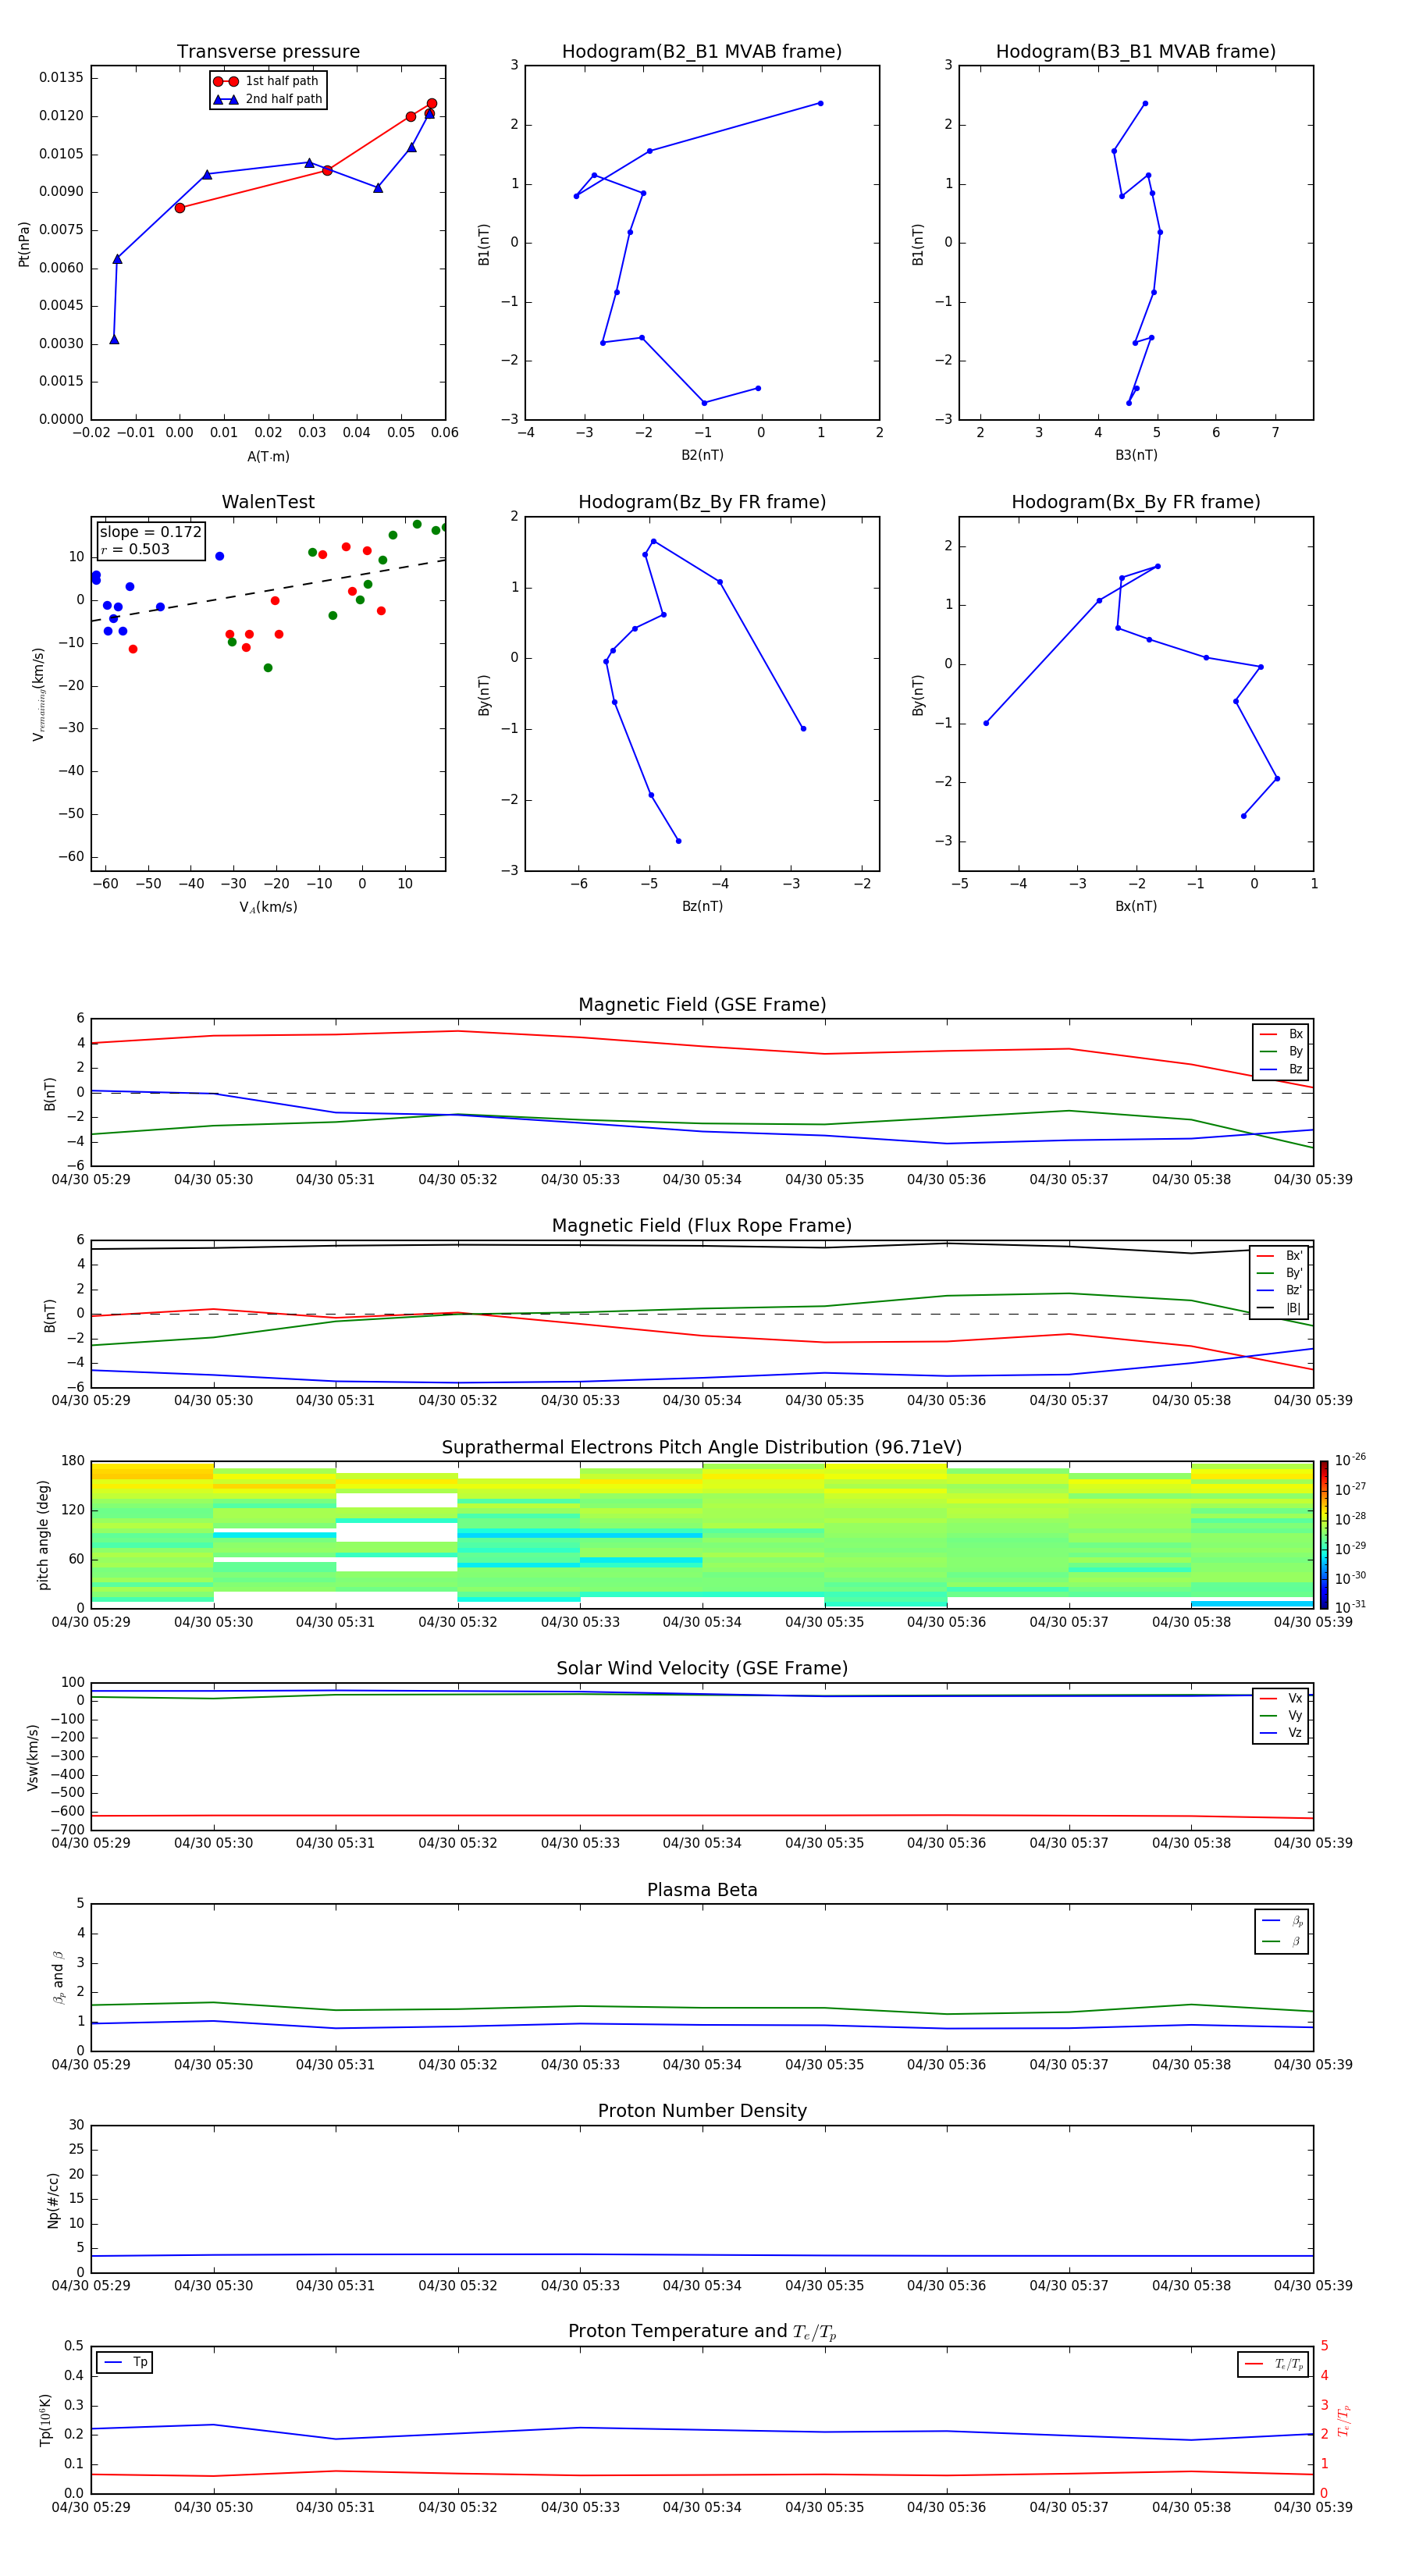Select the 'slope = 0.172' annotation text
Viewport: 1405px width, 2576px height.
151,532
